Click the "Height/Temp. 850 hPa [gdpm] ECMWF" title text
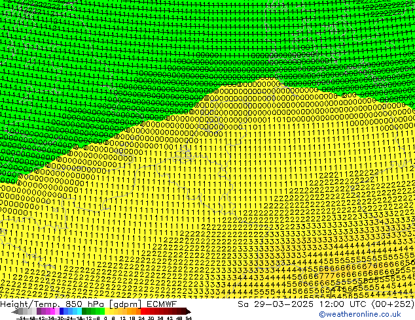 [88, 304]
